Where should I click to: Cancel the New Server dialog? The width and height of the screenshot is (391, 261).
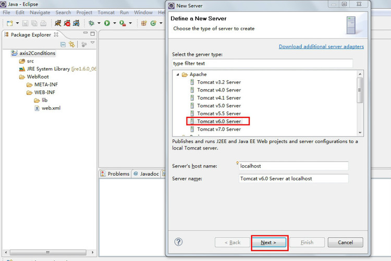(x=345, y=242)
